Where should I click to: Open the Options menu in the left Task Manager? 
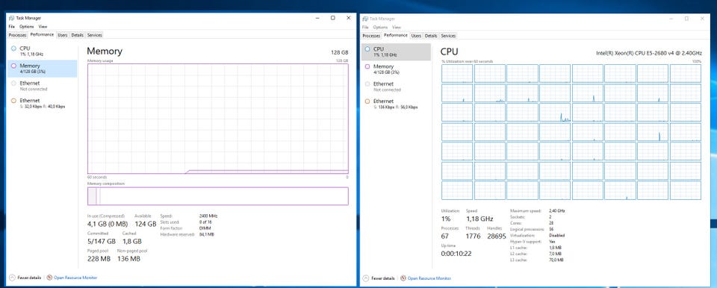27,27
